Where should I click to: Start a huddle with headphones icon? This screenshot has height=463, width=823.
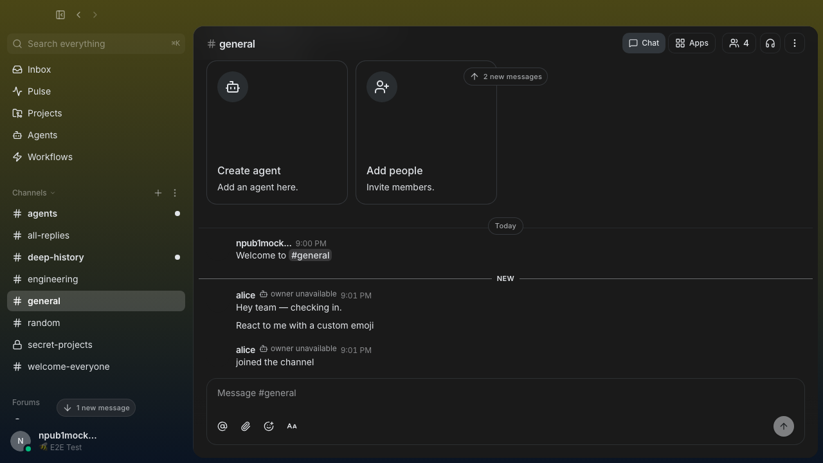click(x=770, y=43)
